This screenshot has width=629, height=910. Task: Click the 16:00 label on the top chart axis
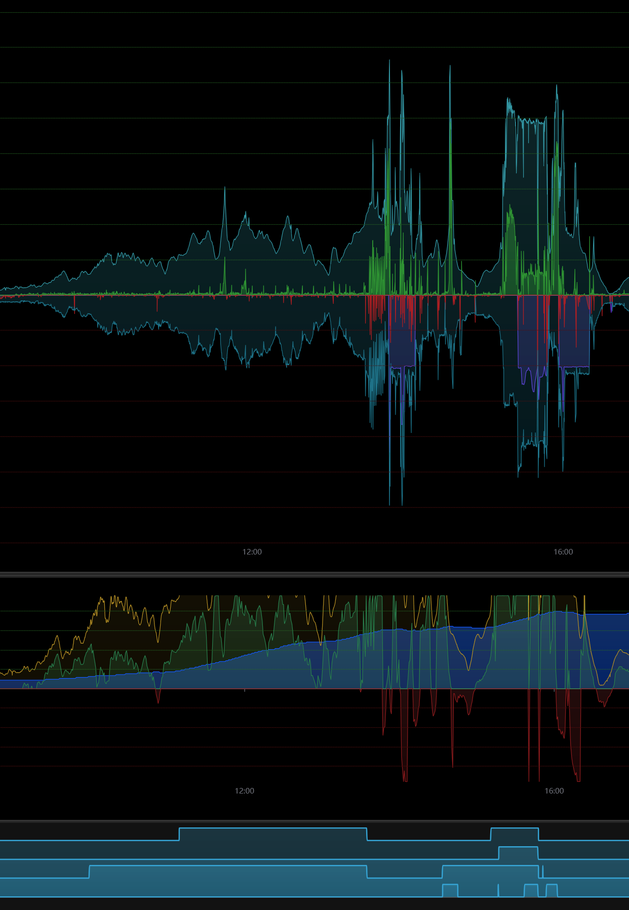coord(563,551)
